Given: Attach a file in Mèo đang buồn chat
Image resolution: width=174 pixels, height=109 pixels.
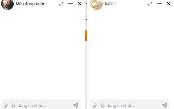Looking at the screenshot, I should [6, 106].
